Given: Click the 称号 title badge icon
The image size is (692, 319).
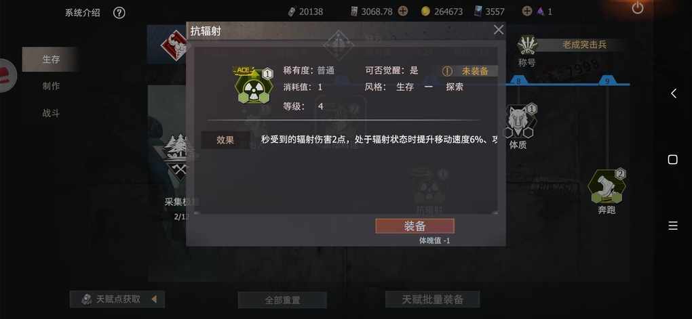Looking at the screenshot, I should click(x=527, y=45).
